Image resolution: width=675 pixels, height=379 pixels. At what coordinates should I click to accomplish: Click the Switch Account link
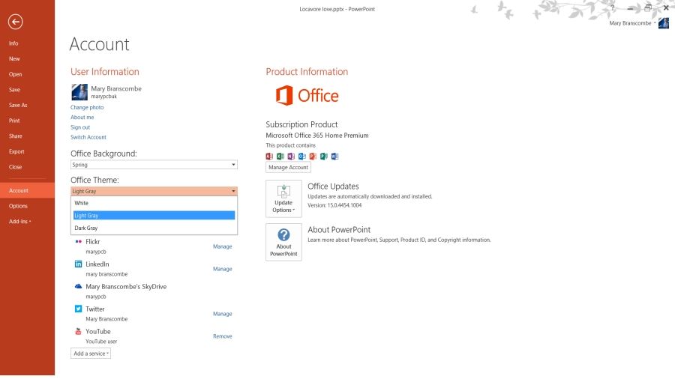tap(88, 137)
